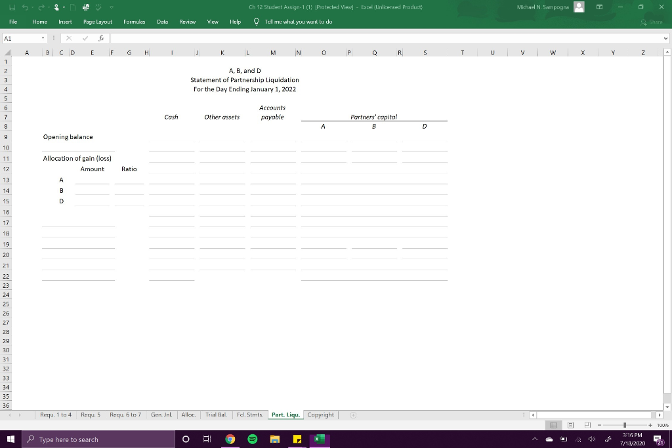The height and width of the screenshot is (448, 672).
Task: Switch to the Requ. 1 to 4 sheet tab
Action: coord(56,415)
